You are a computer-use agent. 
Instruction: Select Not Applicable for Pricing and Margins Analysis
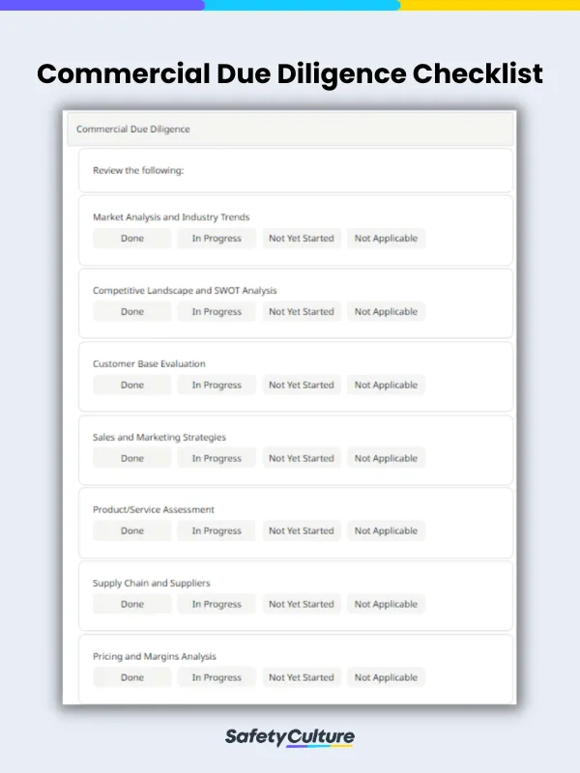click(x=386, y=678)
